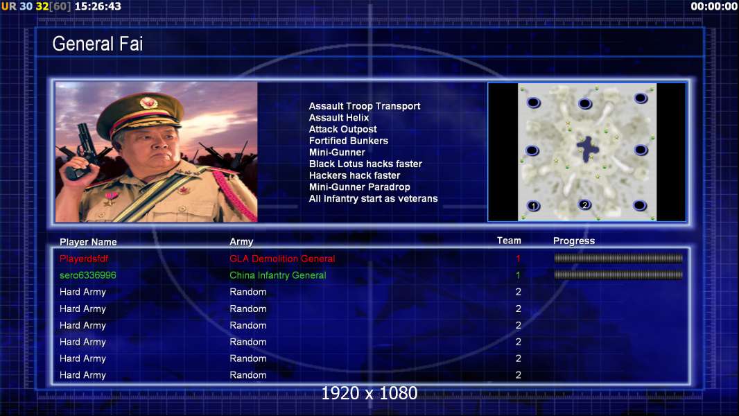Select player name "Playerdsfdf"

pyautogui.click(x=84, y=259)
